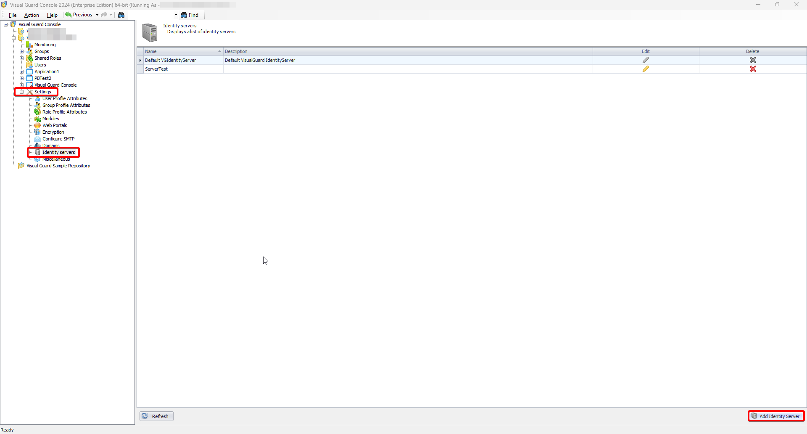Click the Find binoculars icon
The height and width of the screenshot is (434, 807).
point(185,15)
